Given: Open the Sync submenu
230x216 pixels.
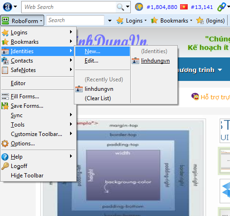Looking at the screenshot, I should [x=38, y=115].
